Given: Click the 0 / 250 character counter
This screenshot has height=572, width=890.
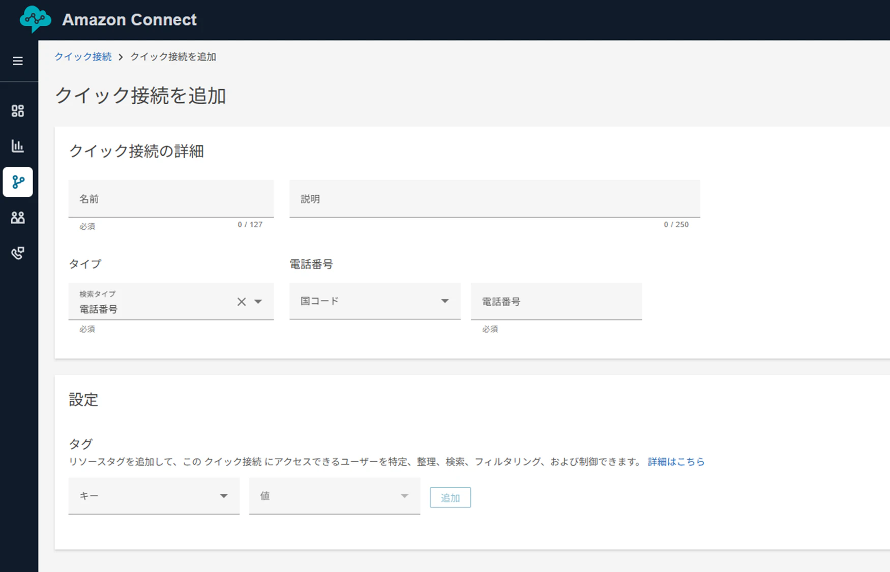Looking at the screenshot, I should point(676,224).
